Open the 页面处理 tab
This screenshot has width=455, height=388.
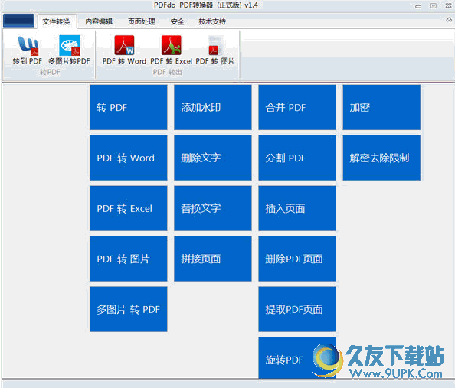[141, 21]
